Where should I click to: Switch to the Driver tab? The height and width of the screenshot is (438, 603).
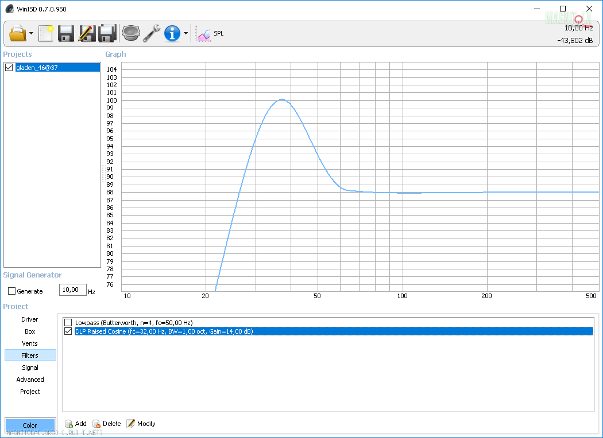pyautogui.click(x=30, y=319)
